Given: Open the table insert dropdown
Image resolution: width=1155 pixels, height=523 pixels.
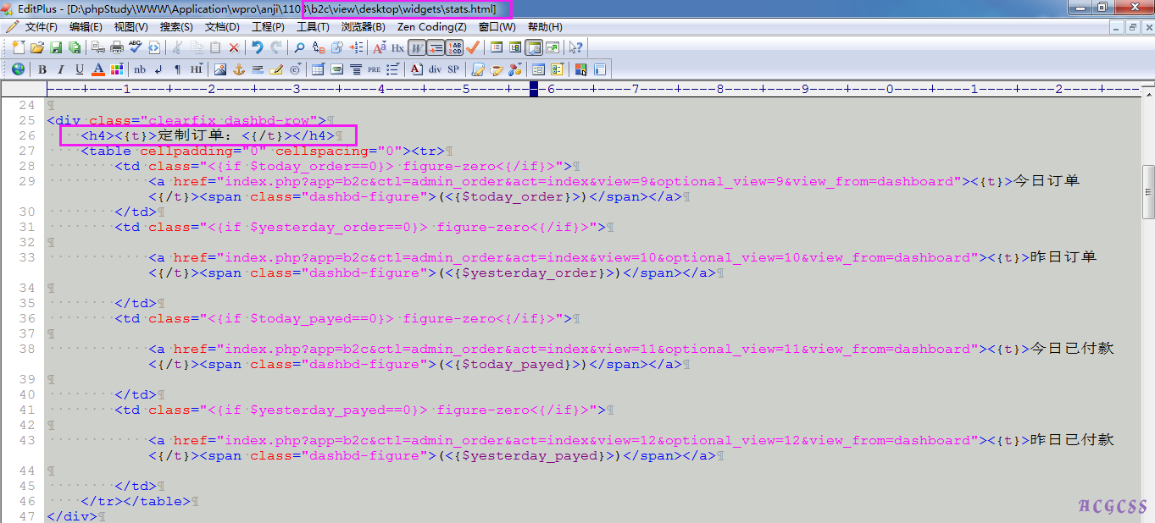Looking at the screenshot, I should point(318,69).
